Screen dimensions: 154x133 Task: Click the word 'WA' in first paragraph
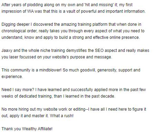(x=31, y=11)
